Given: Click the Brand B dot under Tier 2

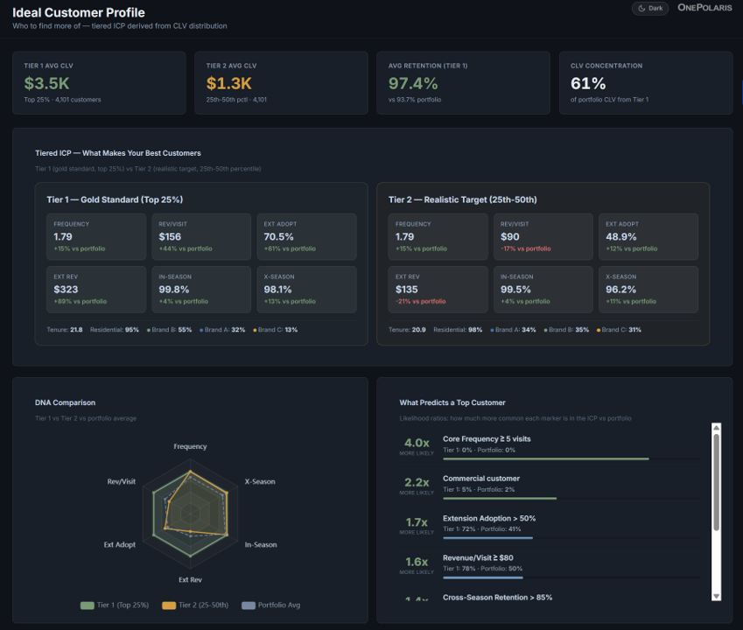Looking at the screenshot, I should (x=545, y=329).
